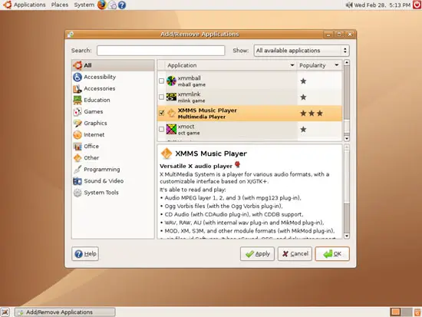The width and height of the screenshot is (422, 317).
Task: Click the description pane scroll down arrow
Action: click(347, 236)
